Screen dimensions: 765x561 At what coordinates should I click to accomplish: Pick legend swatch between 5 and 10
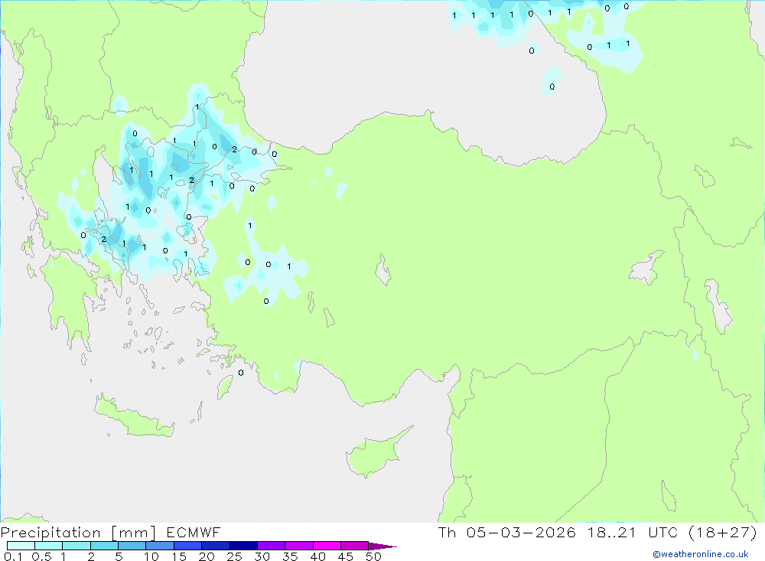132,546
